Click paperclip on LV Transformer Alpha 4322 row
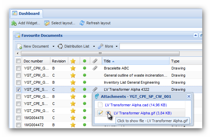 (x=95, y=89)
